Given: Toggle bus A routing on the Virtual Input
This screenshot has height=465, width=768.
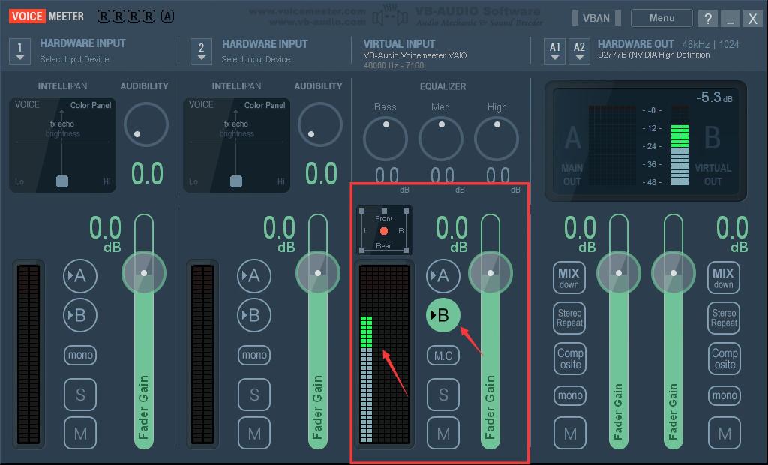Looking at the screenshot, I should tap(442, 276).
